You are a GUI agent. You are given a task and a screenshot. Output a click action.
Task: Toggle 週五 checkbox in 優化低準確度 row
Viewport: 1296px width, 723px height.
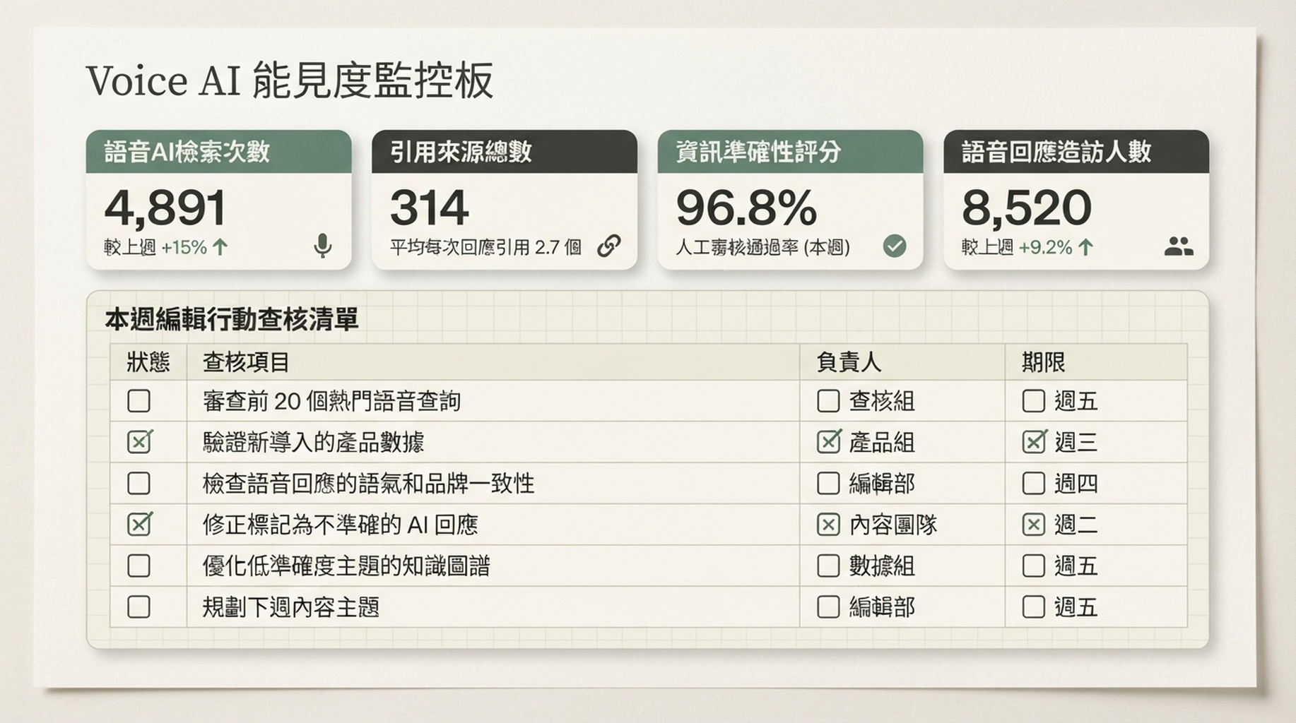[x=1034, y=566]
